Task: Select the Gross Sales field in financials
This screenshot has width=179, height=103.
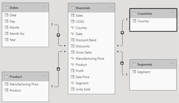Action: pyautogui.click(x=92, y=52)
